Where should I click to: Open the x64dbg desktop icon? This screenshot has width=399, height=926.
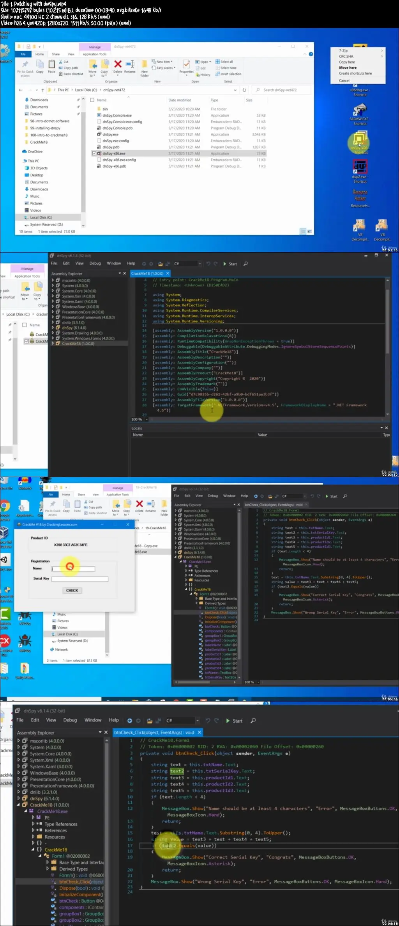tap(25, 643)
